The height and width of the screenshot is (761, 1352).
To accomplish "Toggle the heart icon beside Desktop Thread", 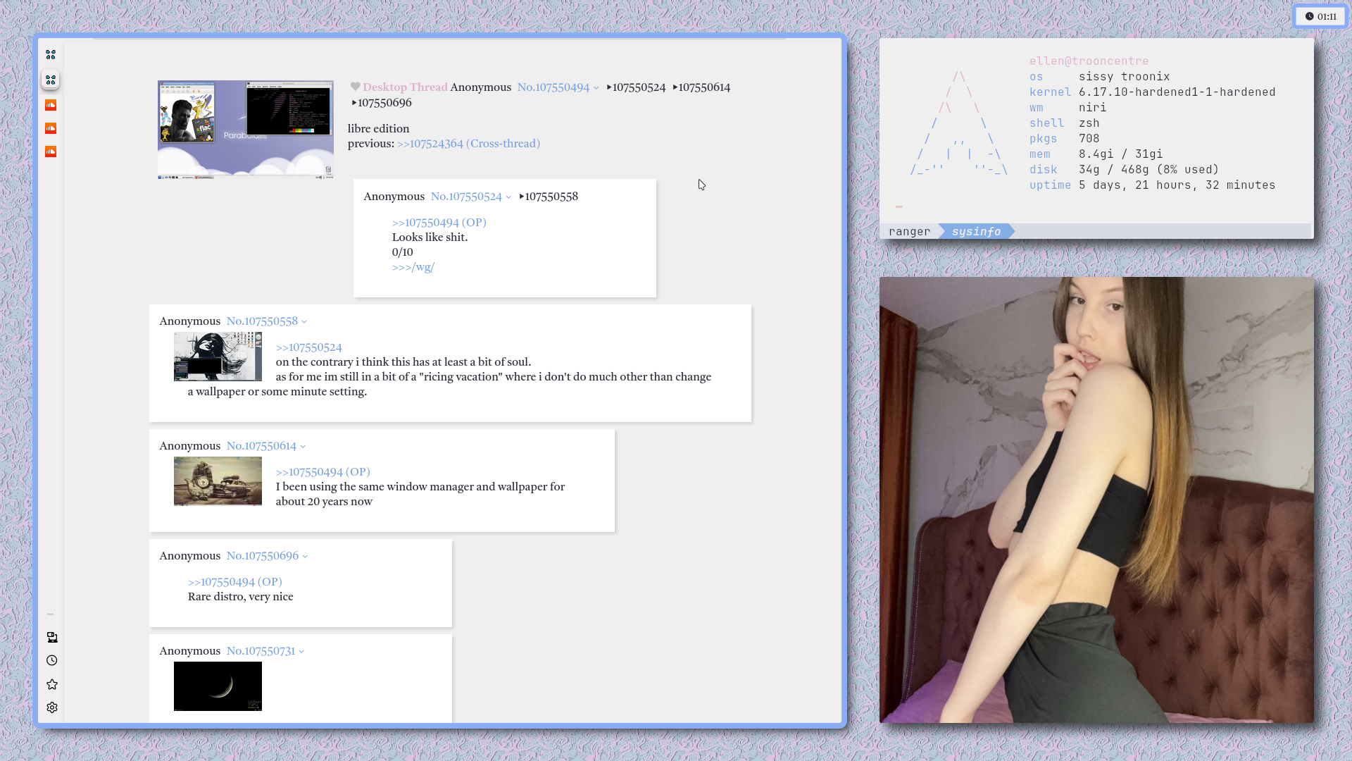I will (355, 87).
